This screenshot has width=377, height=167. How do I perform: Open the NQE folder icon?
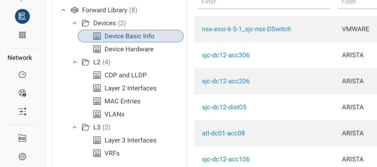pyautogui.click(x=22, y=138)
